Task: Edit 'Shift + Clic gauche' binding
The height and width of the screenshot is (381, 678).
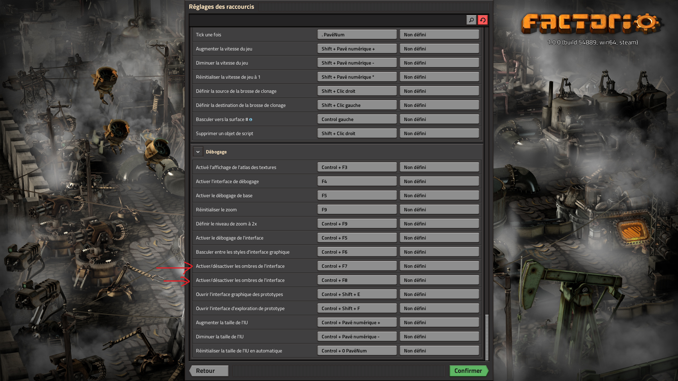Action: coord(357,105)
